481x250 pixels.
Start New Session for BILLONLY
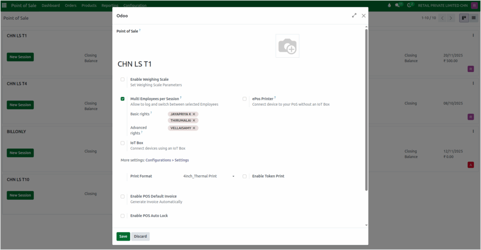tap(20, 153)
